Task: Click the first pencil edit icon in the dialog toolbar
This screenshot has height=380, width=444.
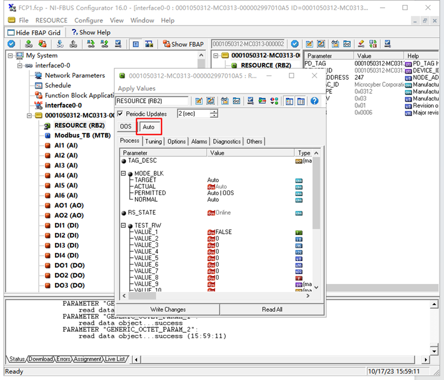Action: pos(199,101)
